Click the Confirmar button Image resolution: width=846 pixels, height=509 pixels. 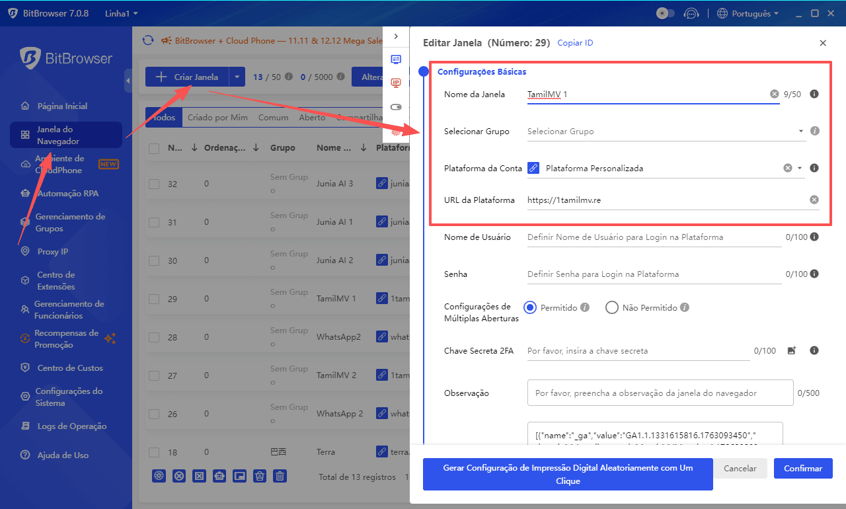click(x=803, y=469)
